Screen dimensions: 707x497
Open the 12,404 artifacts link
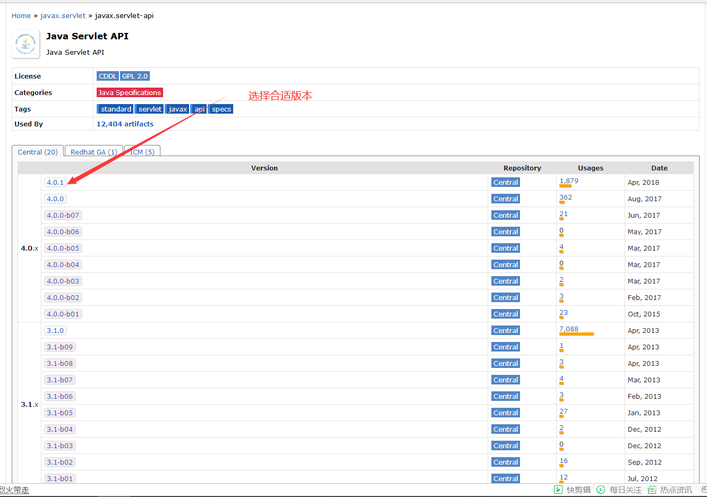(125, 124)
